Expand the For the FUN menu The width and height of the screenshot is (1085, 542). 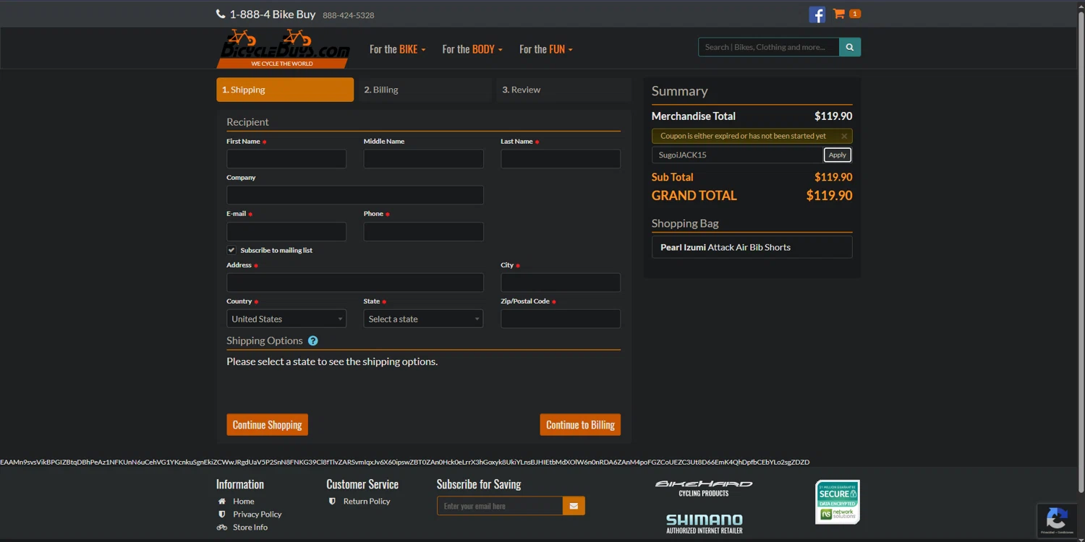click(x=546, y=49)
